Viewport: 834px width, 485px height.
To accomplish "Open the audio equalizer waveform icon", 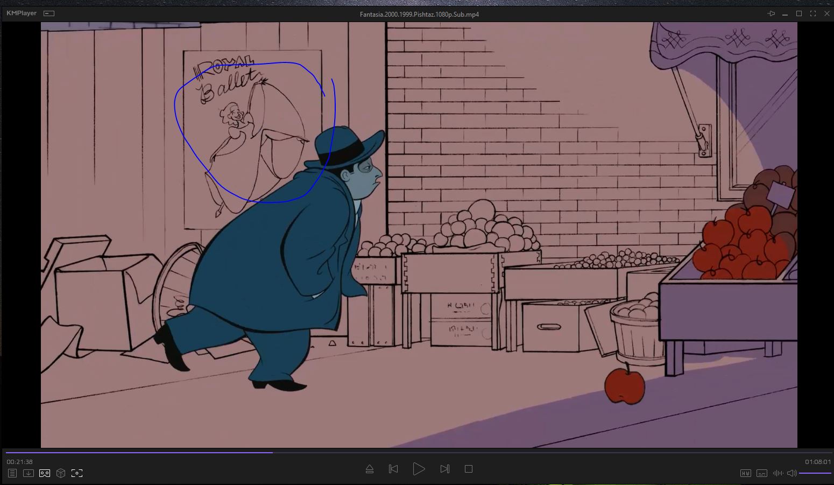I will click(778, 473).
